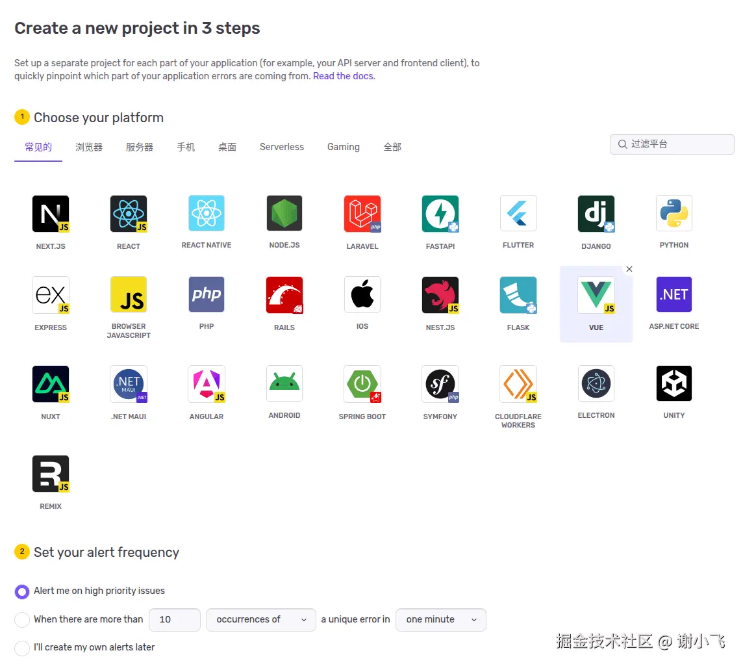Open the 'Read the docs' link
743x668 pixels.
[343, 76]
